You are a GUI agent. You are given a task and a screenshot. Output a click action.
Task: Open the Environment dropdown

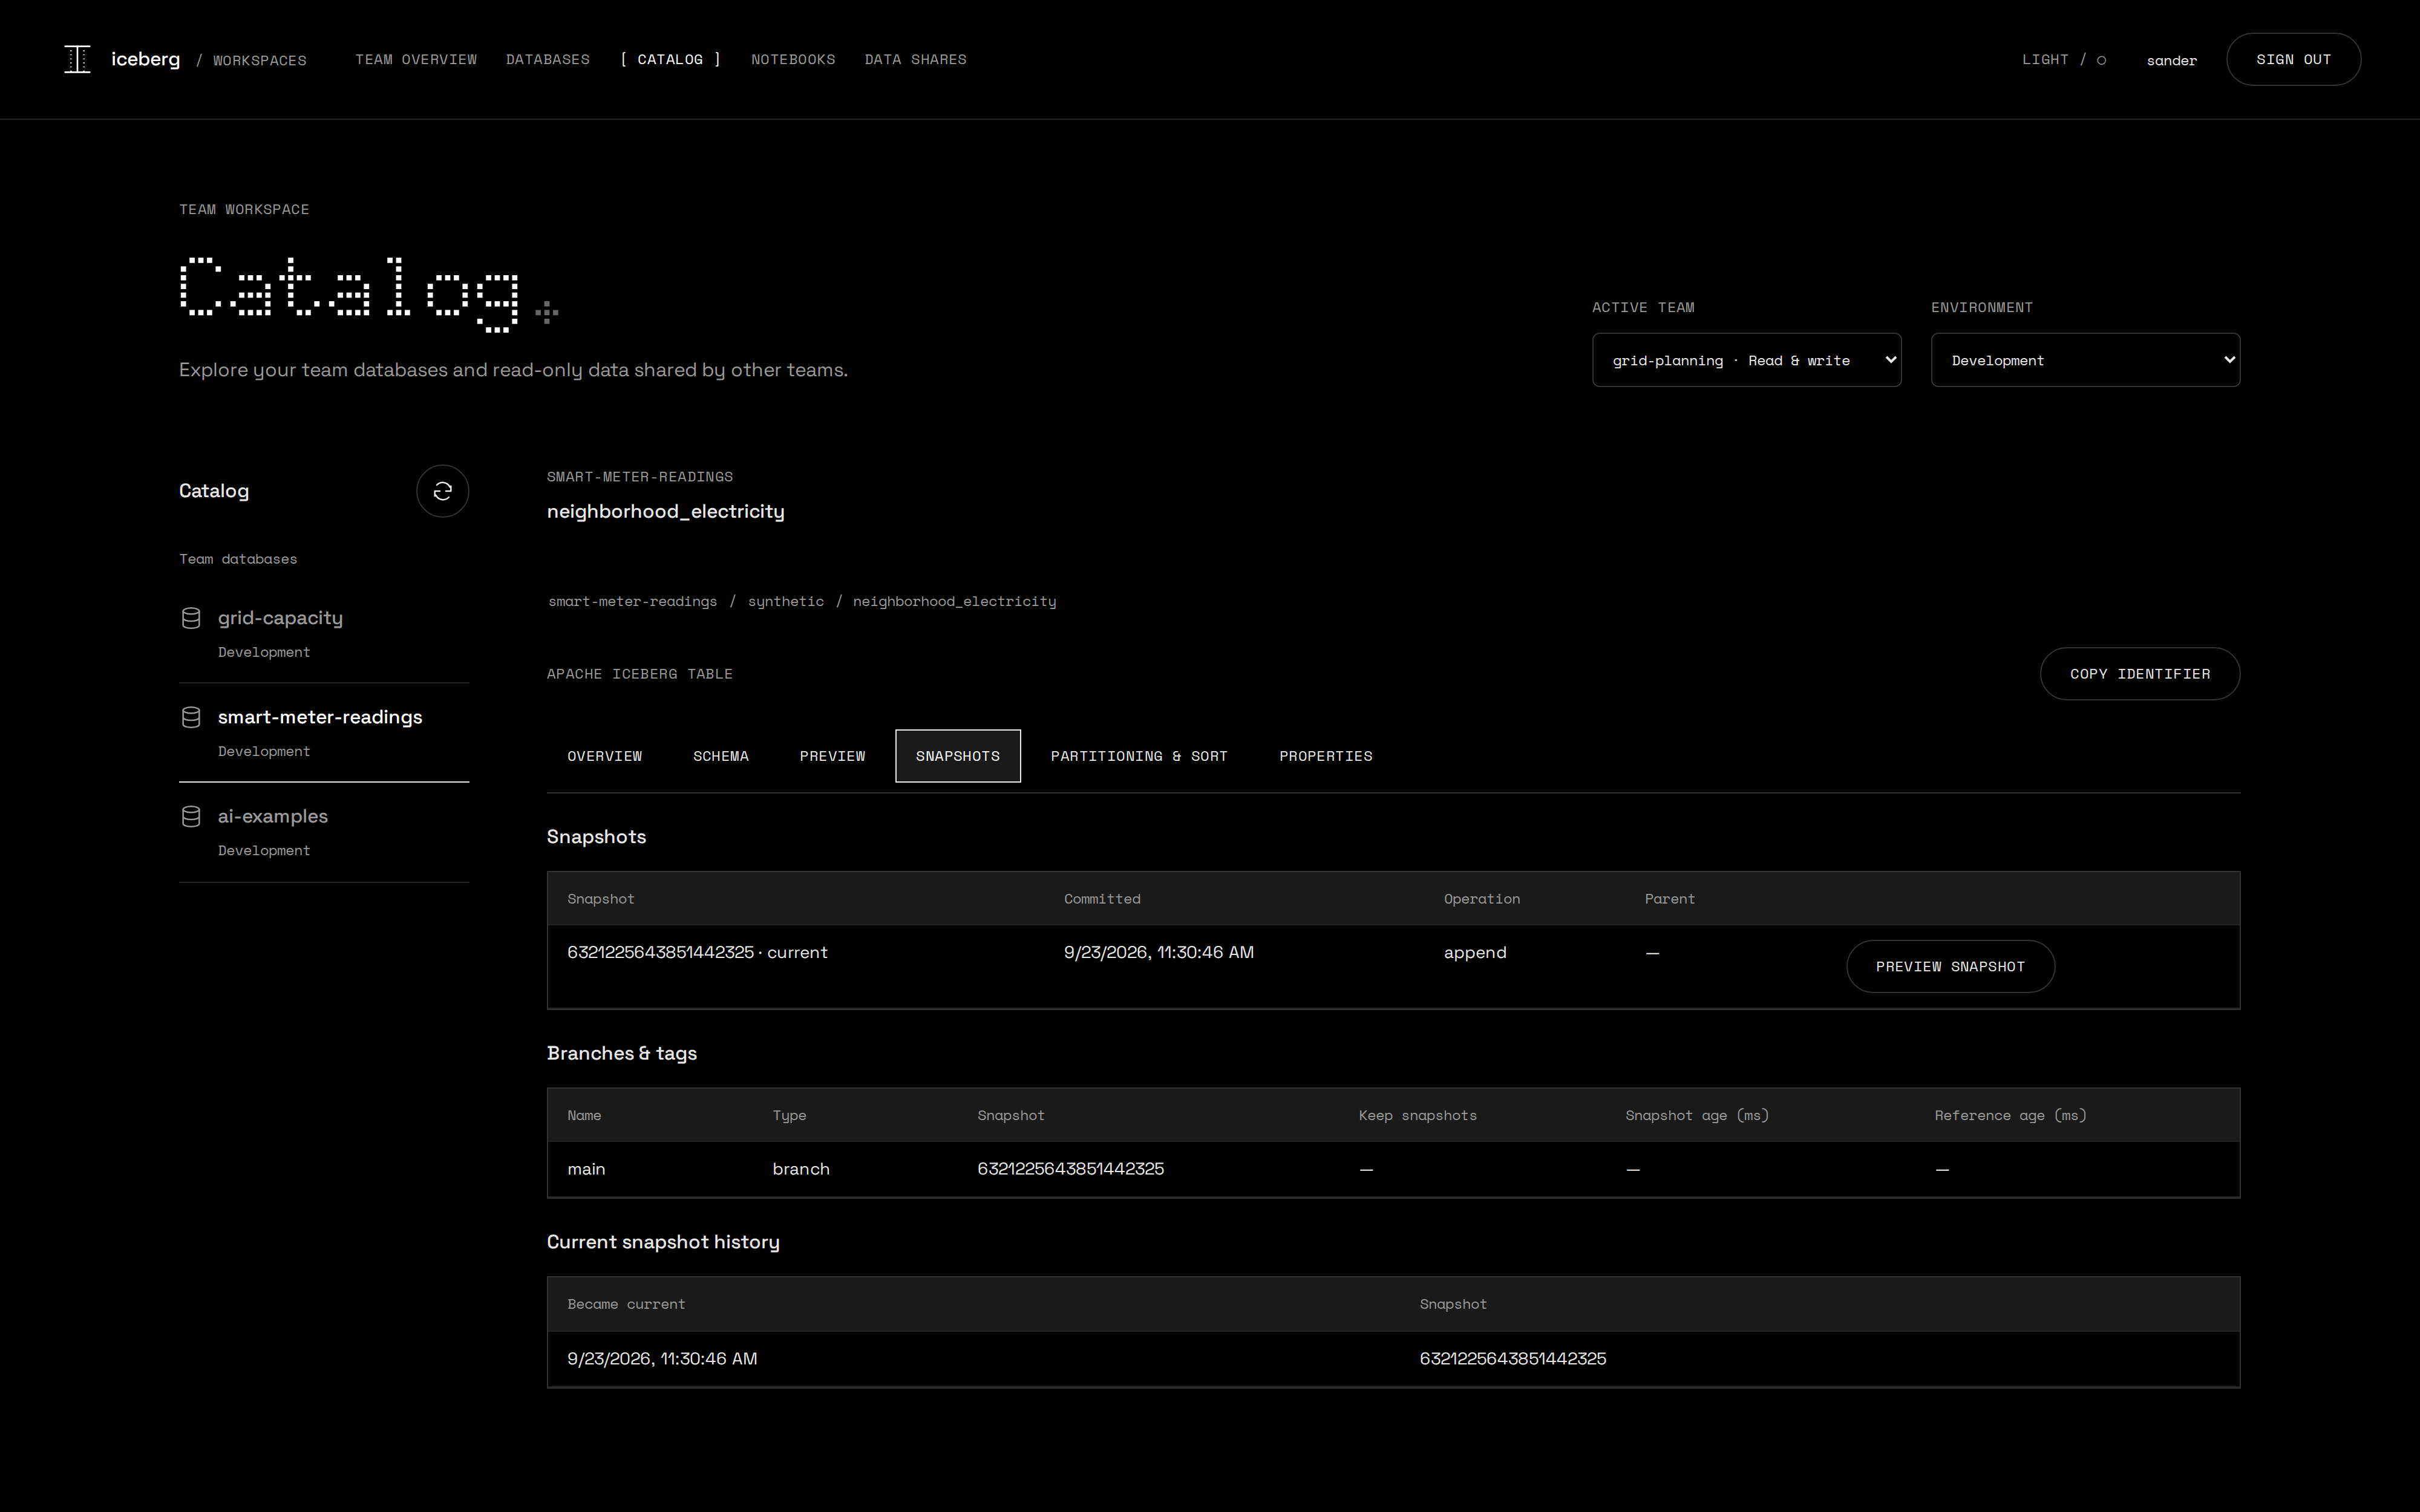click(2085, 360)
